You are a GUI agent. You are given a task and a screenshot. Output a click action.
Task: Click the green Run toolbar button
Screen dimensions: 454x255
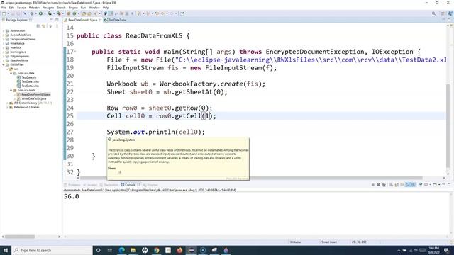(x=40, y=13)
